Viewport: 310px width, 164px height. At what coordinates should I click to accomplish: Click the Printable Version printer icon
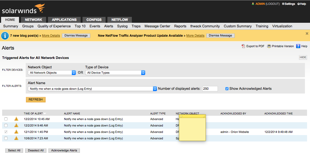pos(269,46)
